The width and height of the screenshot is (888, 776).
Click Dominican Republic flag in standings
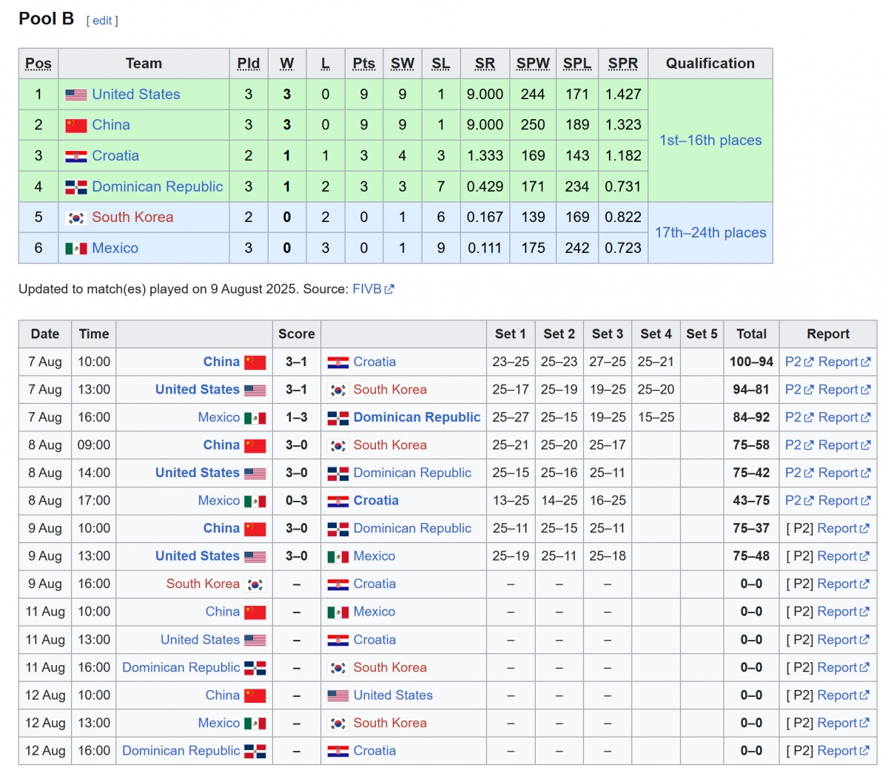(75, 187)
